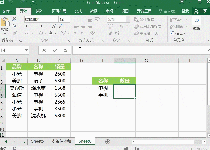210x150 pixels.
Task: Switch to sheet 多条件求和
Action: (x=61, y=141)
